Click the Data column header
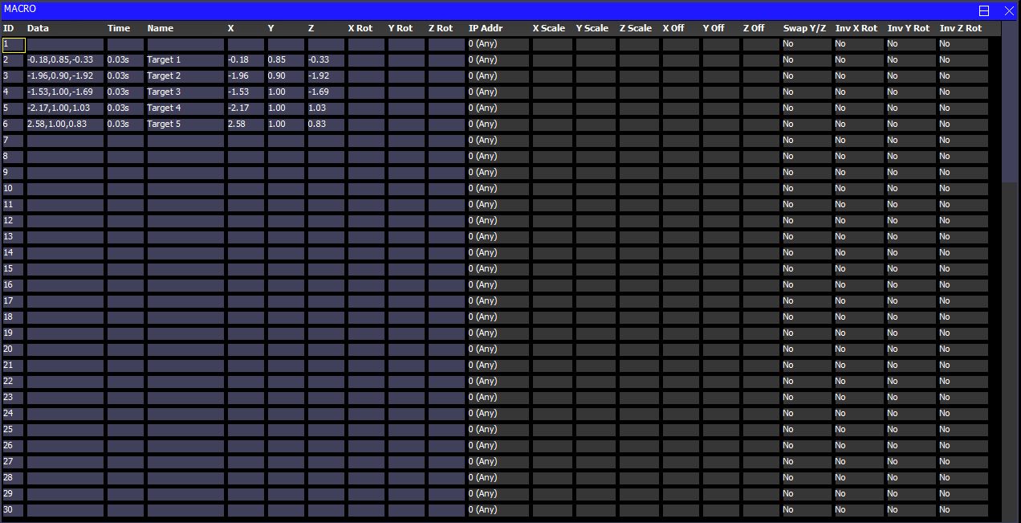The width and height of the screenshot is (1021, 523). click(x=38, y=28)
